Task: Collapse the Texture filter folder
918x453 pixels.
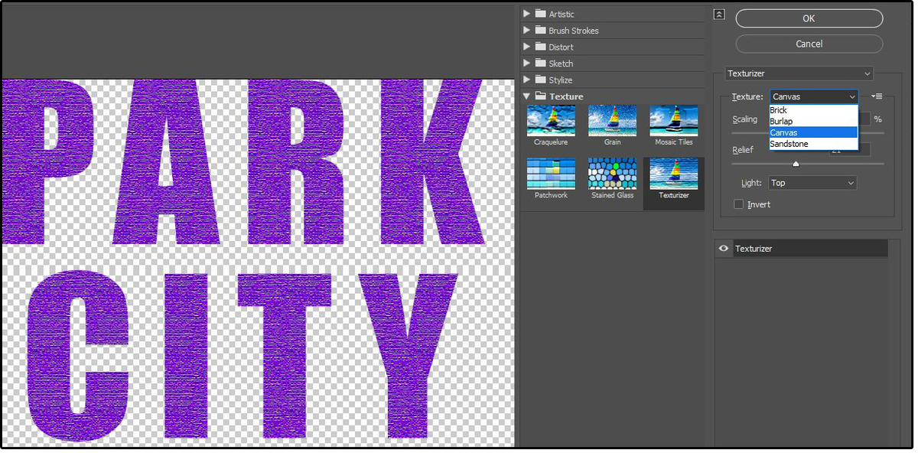Action: click(x=526, y=96)
